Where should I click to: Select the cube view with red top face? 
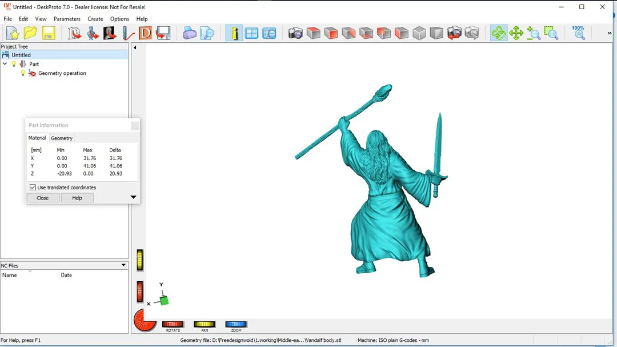pos(314,33)
